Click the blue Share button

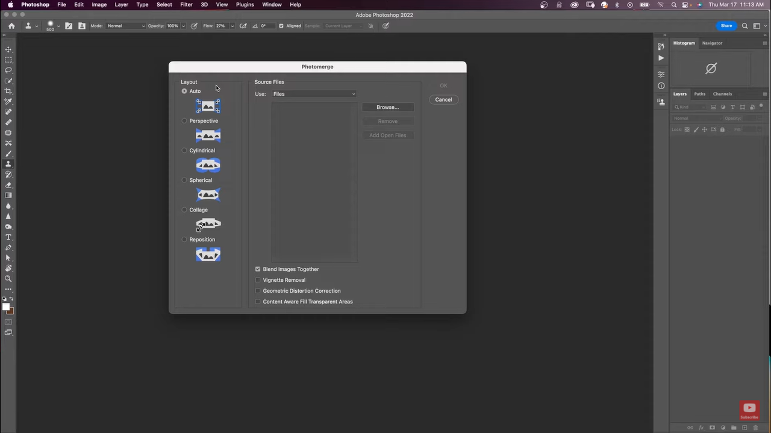coord(726,26)
